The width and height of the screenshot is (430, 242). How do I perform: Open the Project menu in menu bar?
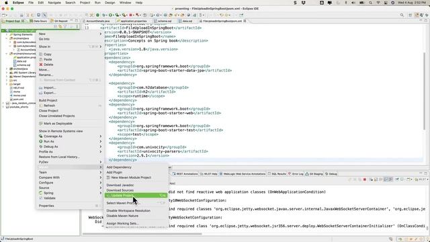coord(85,3)
